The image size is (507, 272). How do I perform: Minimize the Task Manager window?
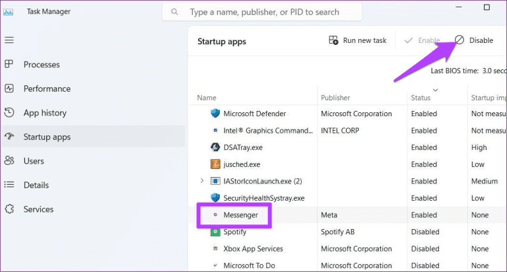tap(459, 7)
